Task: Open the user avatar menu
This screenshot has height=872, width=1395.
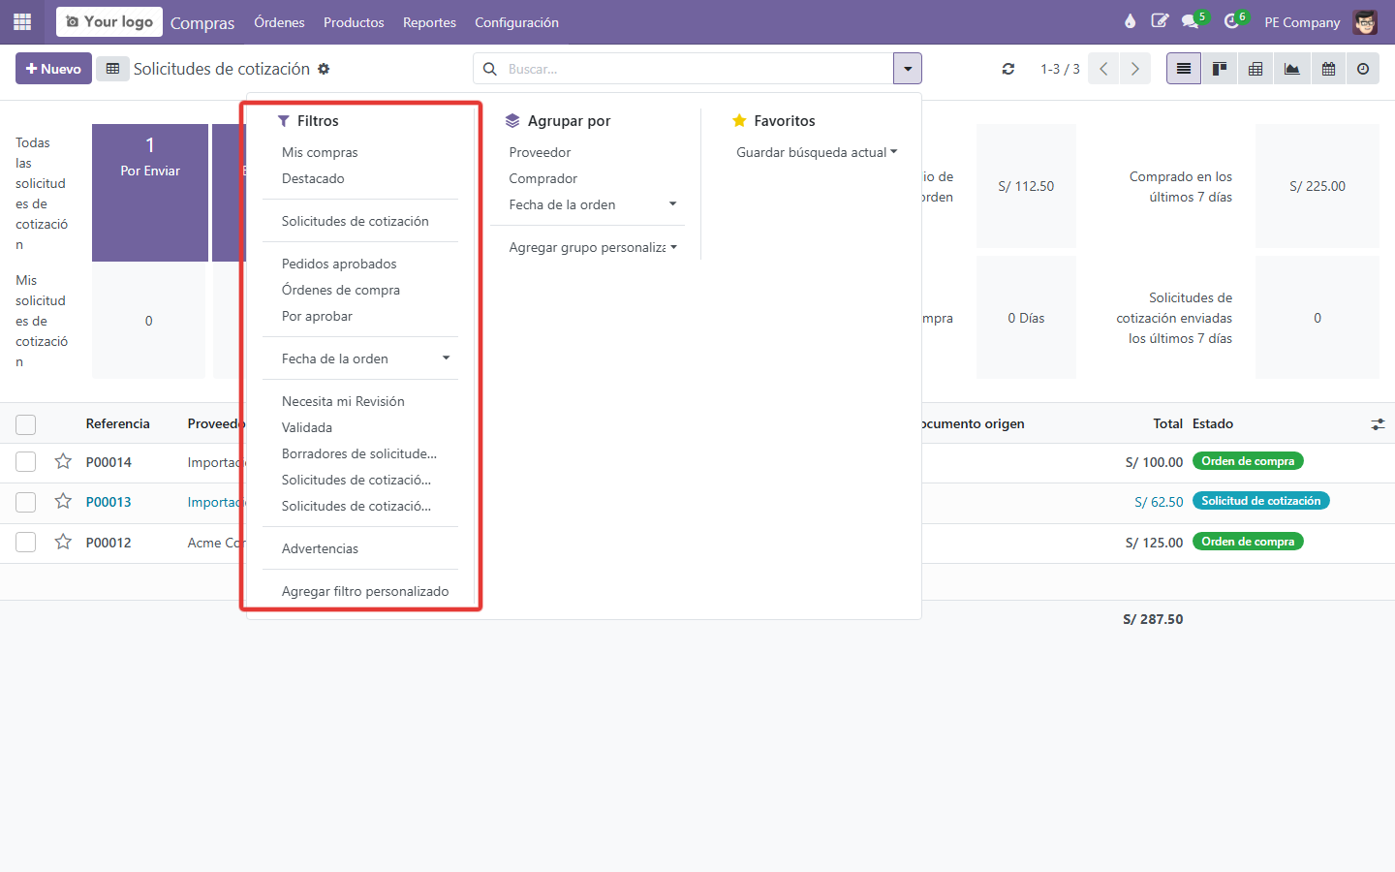Action: point(1365,21)
